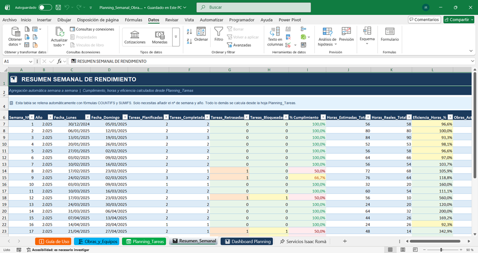The width and height of the screenshot is (478, 253).
Task: Expand the Name Box dropdown arrow
Action: click(30, 61)
